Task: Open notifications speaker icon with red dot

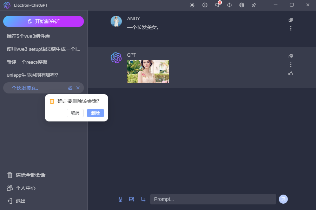Action: [217, 5]
